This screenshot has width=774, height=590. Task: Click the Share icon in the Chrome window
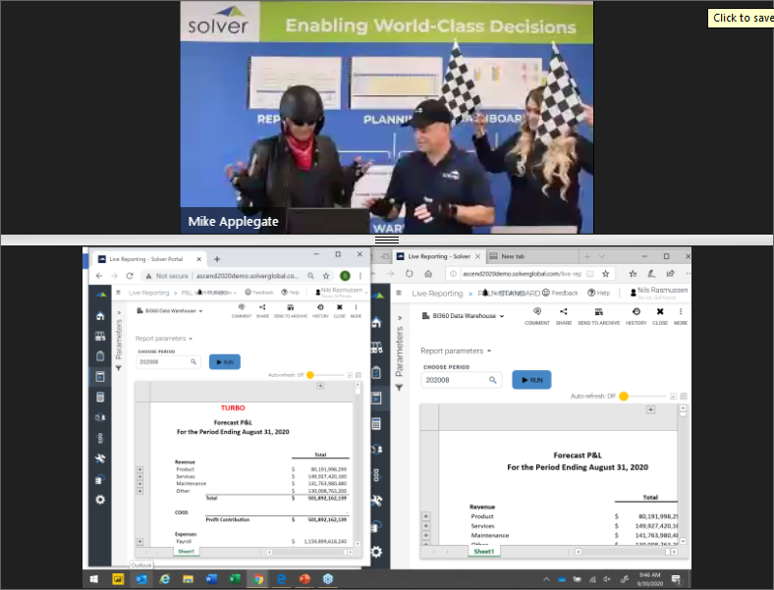pyautogui.click(x=262, y=310)
